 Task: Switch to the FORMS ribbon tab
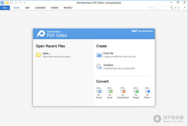click(55, 8)
